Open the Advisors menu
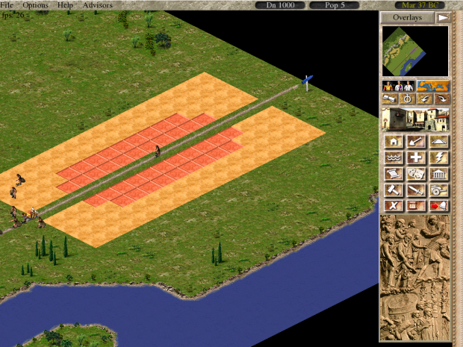 click(97, 5)
